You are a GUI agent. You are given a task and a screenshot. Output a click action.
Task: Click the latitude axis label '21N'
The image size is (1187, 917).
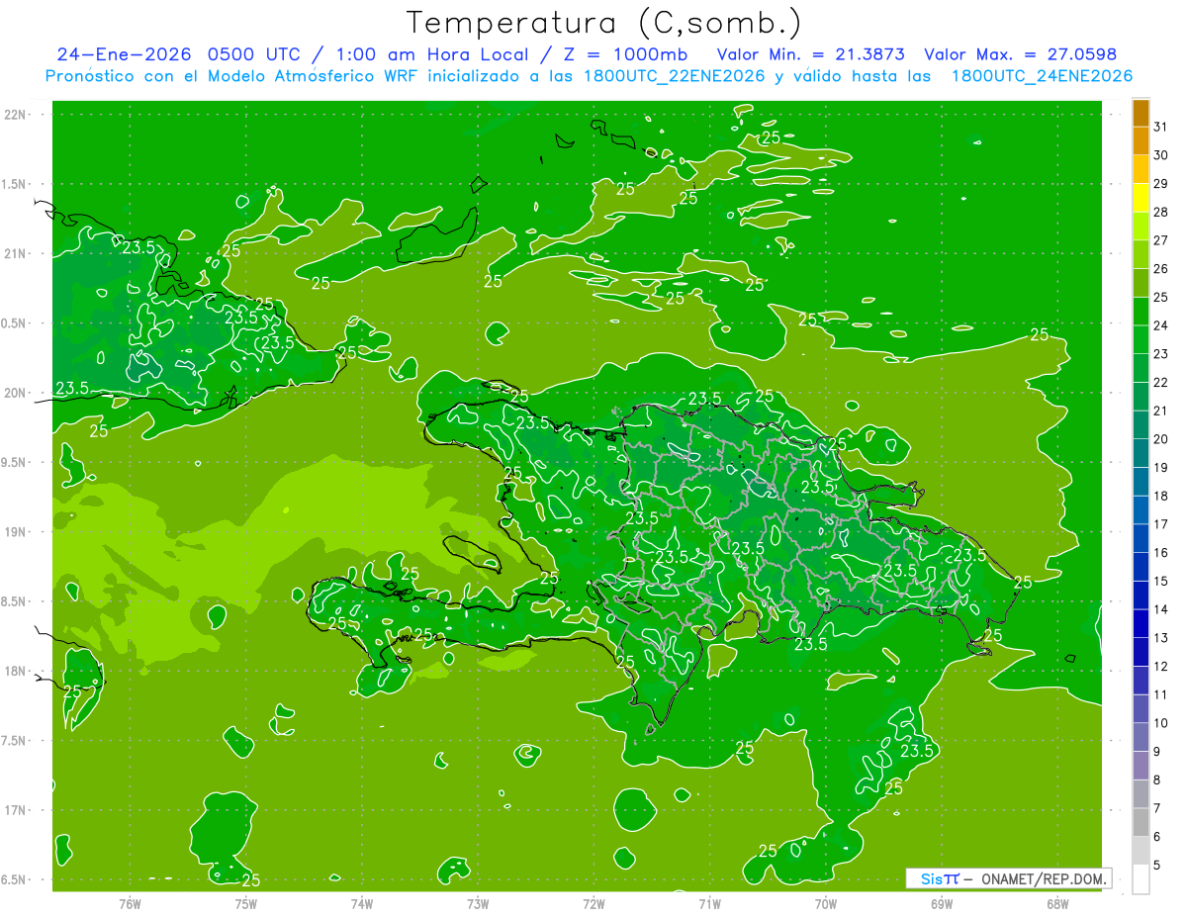pyautogui.click(x=15, y=254)
